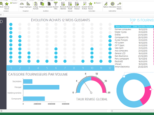Run Recalculer Feuille
154x115 pixels.
click(70, 6)
